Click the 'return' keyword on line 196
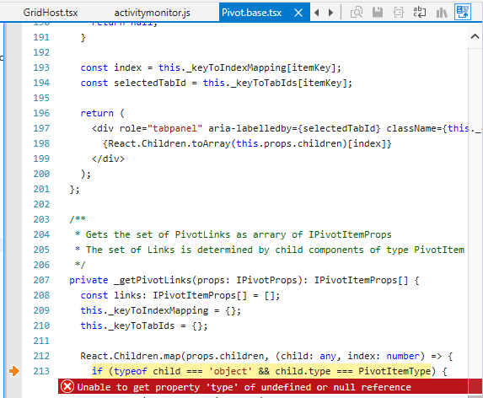Screen dimensions: 483x398 97,113
